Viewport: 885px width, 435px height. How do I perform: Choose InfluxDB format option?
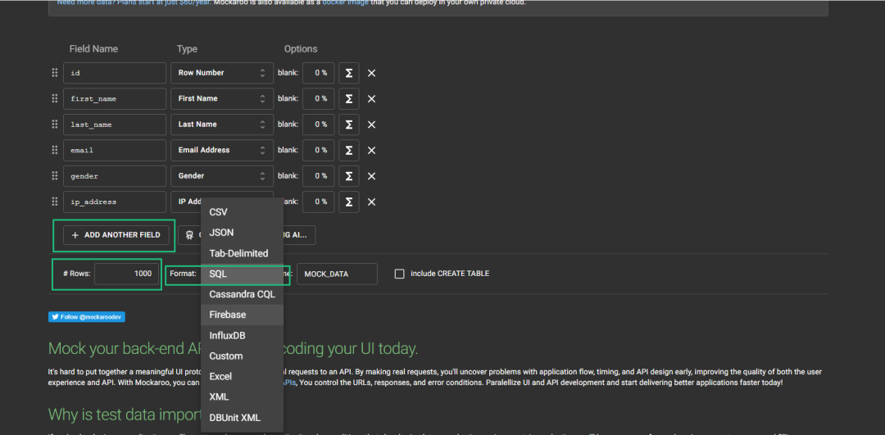(242, 336)
